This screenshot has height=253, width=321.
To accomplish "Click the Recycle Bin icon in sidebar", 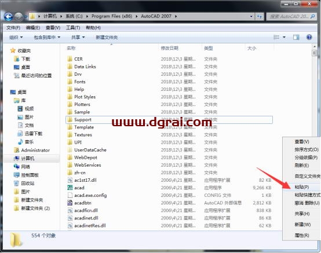I will pyautogui.click(x=16, y=184).
